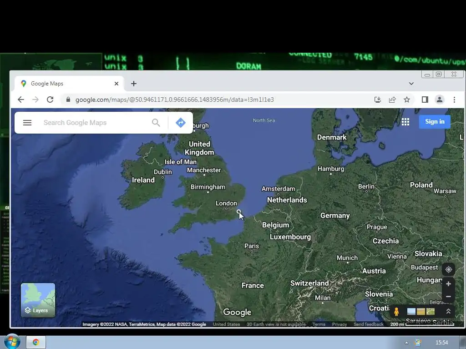Open the Windows Start button
Screen dimensions: 466x349
11,342
